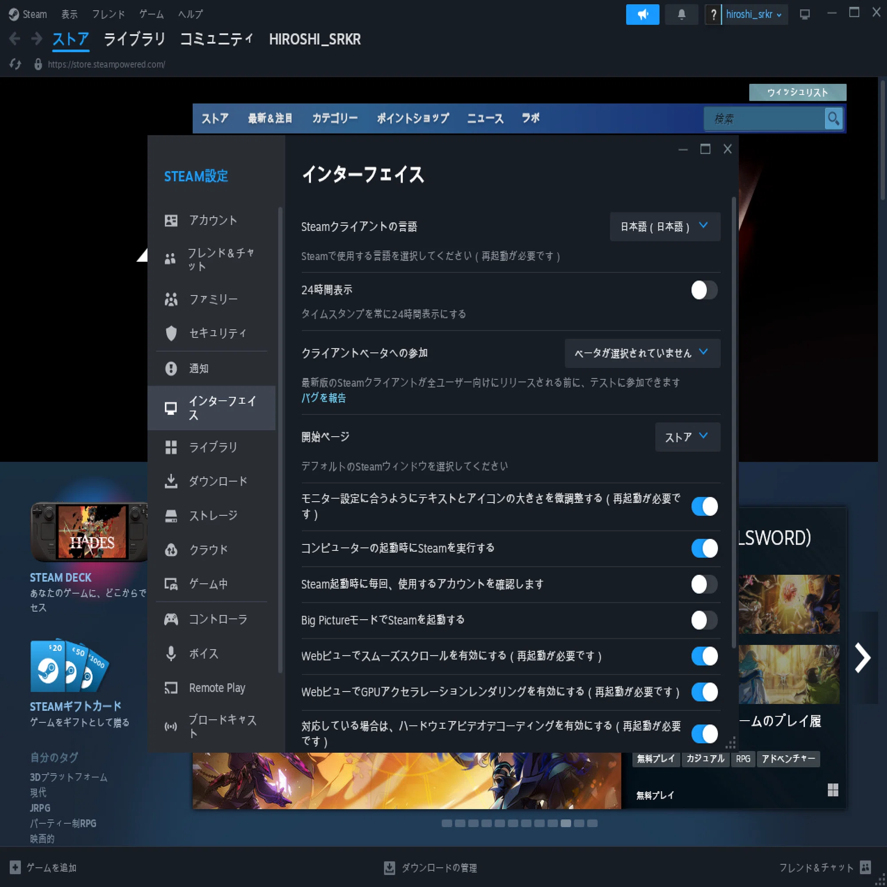Click the バグを報告 link
Viewport: 887px width, 887px height.
point(323,398)
